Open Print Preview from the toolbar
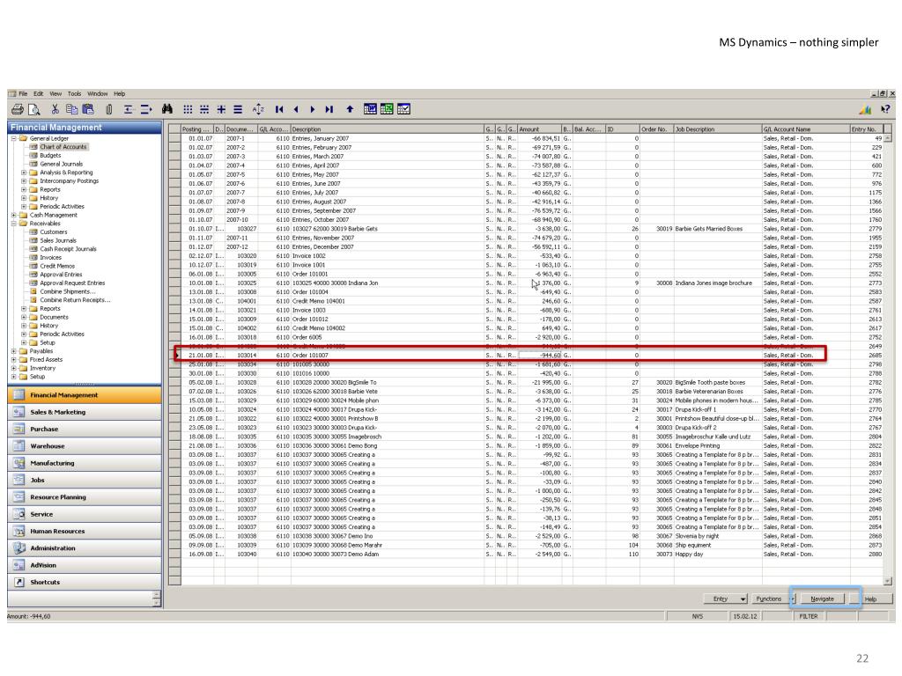The width and height of the screenshot is (902, 676). pos(34,109)
